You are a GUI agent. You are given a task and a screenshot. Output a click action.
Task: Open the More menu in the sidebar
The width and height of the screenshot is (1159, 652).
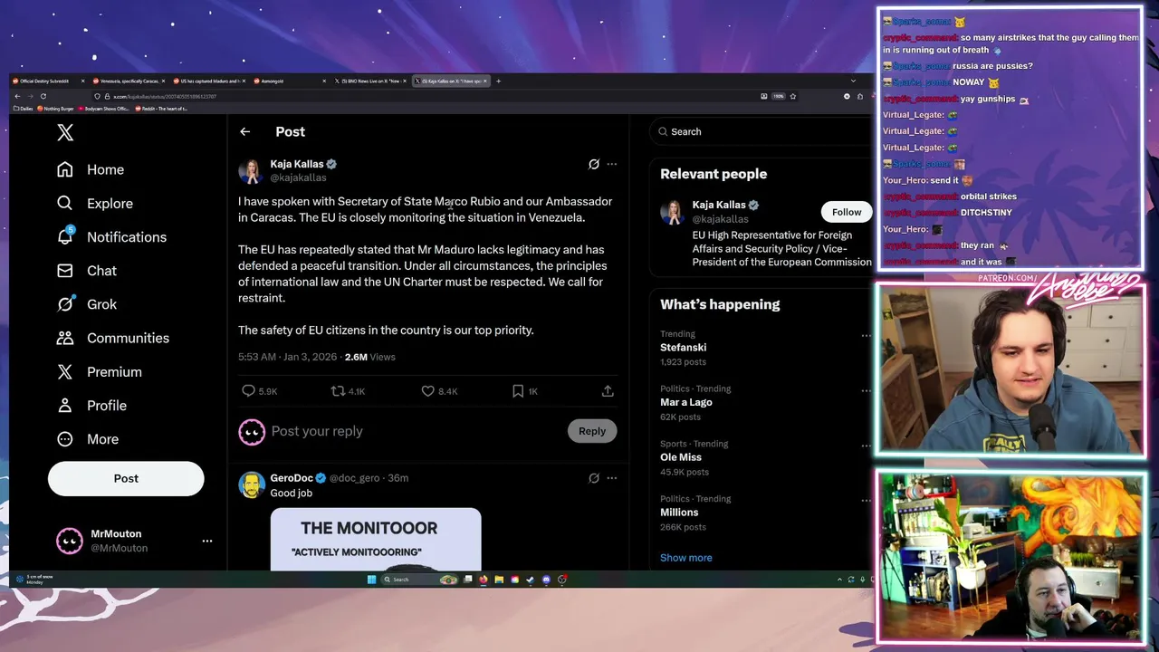point(88,439)
